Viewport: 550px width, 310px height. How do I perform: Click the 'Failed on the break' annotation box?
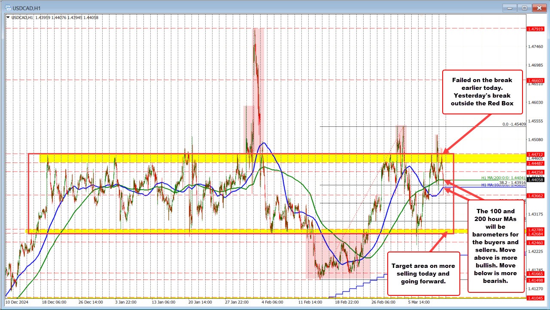pos(482,92)
